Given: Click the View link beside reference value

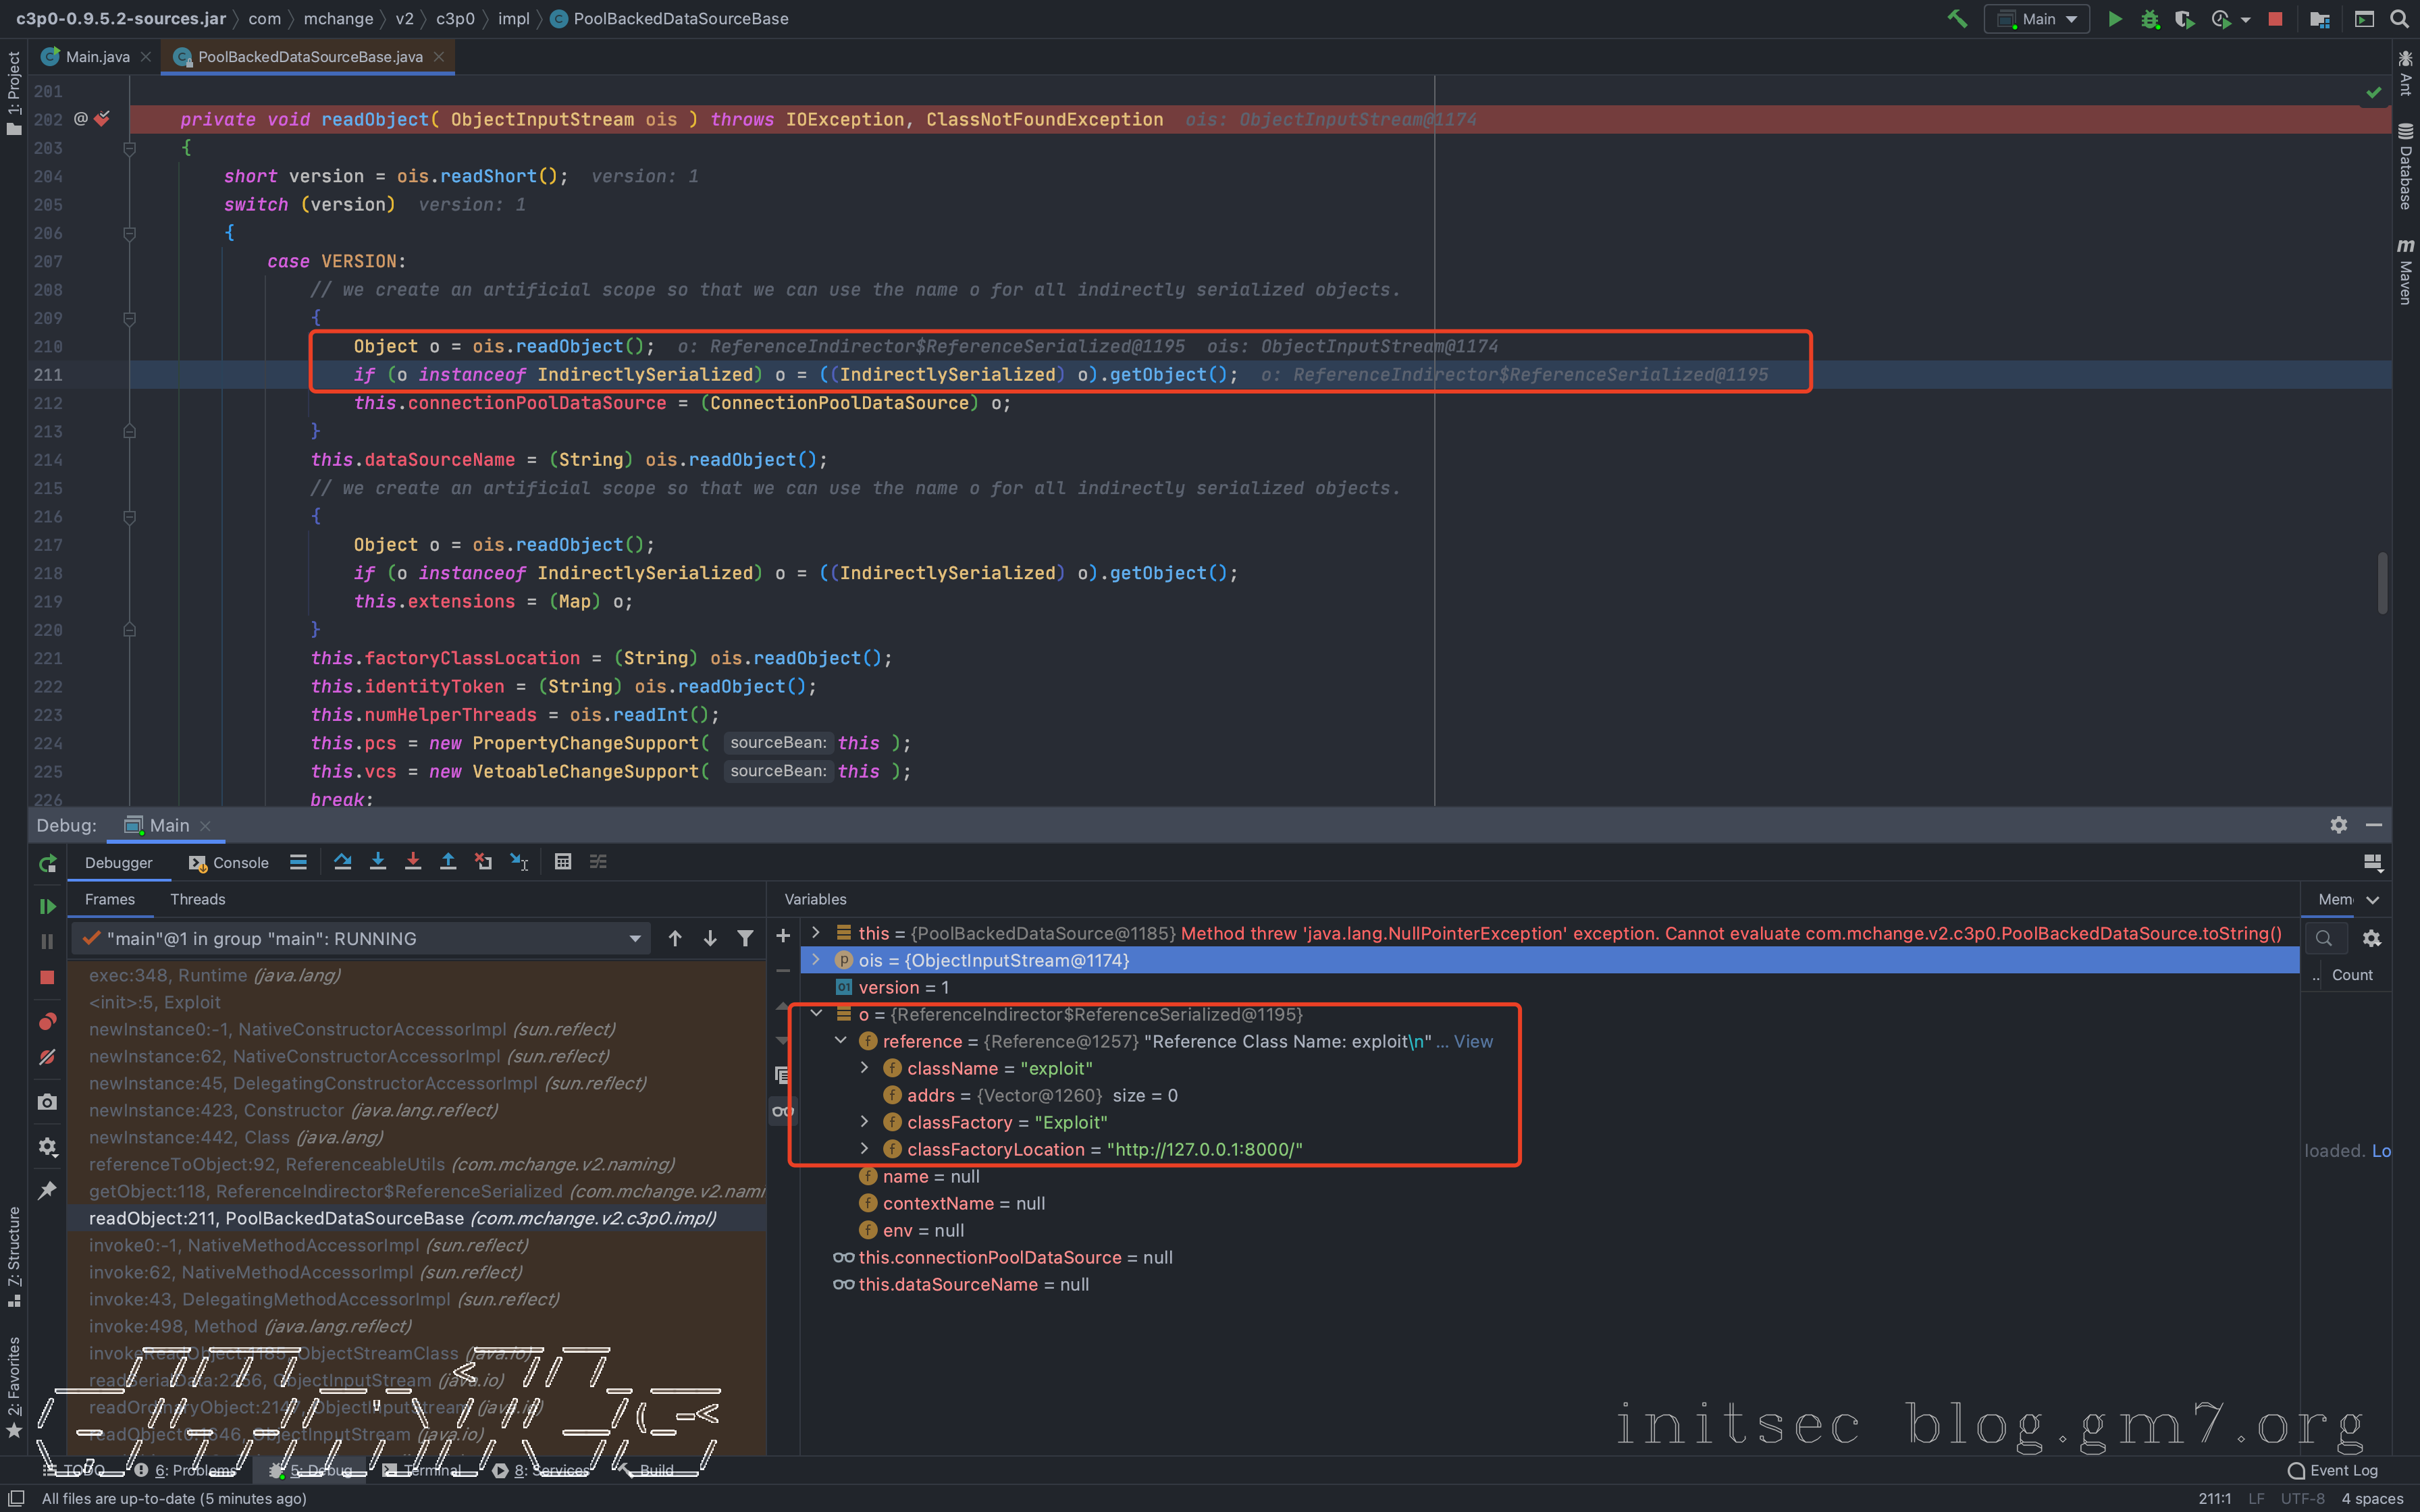Looking at the screenshot, I should 1473,1042.
